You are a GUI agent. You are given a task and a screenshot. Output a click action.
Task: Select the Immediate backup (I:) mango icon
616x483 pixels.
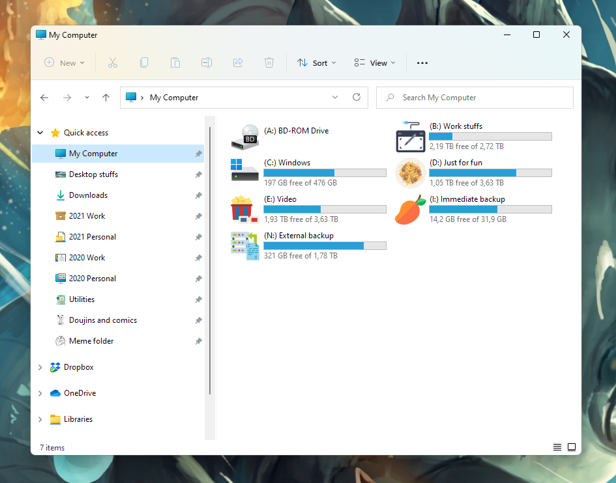tap(411, 210)
